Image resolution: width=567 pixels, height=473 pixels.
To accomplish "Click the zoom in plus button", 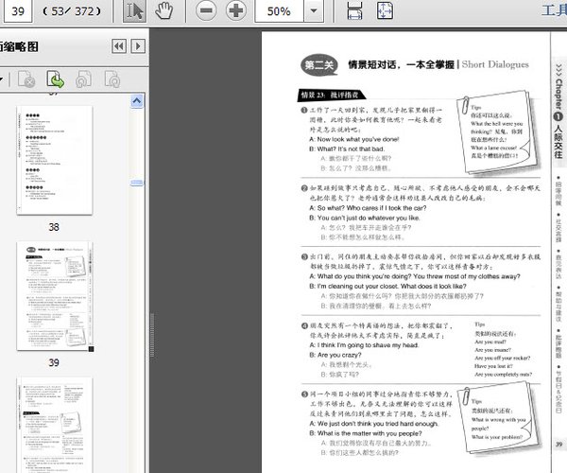I will (x=234, y=11).
